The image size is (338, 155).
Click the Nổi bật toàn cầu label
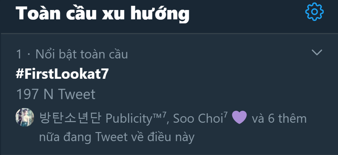pyautogui.click(x=82, y=54)
